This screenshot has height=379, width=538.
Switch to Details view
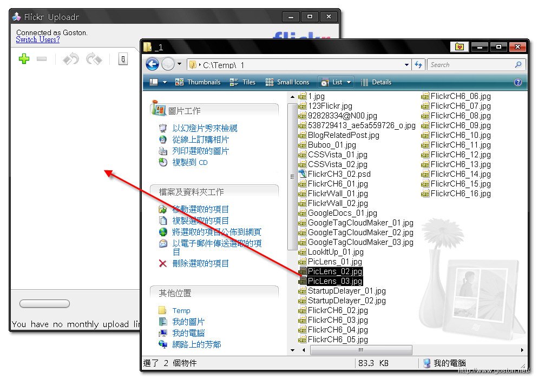tap(376, 82)
